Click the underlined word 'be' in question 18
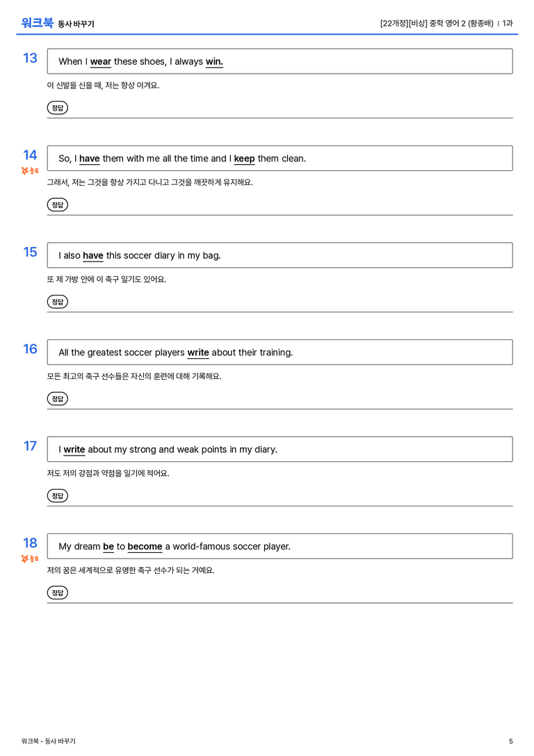This screenshot has height=756, width=534. (108, 546)
